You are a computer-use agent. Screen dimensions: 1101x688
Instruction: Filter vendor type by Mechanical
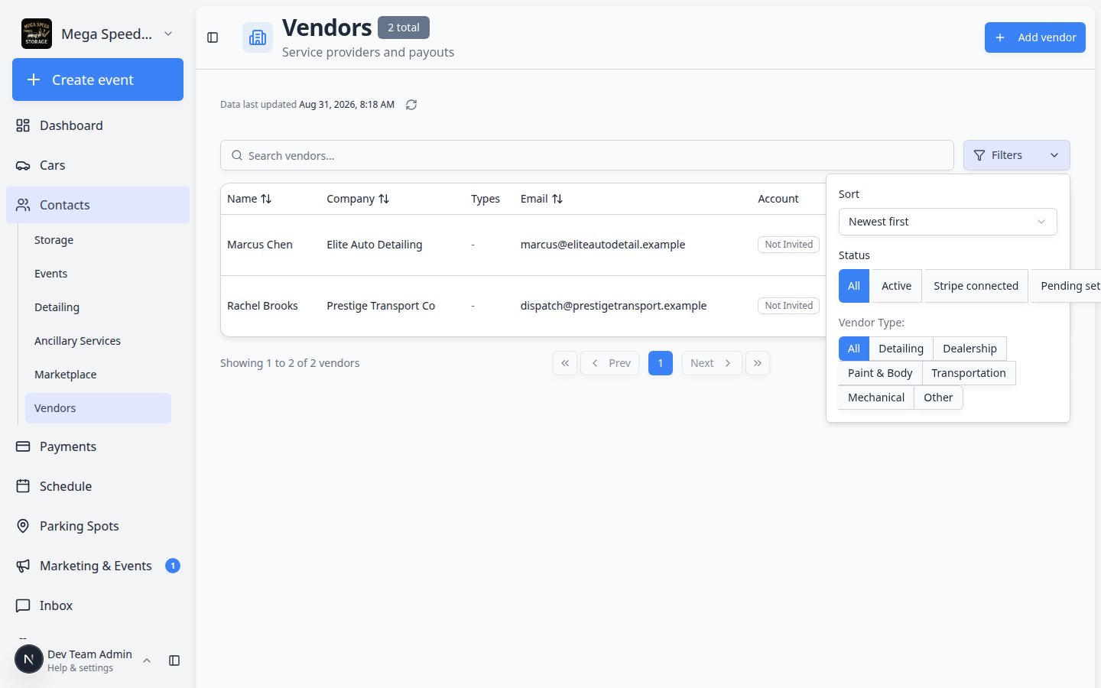(876, 398)
